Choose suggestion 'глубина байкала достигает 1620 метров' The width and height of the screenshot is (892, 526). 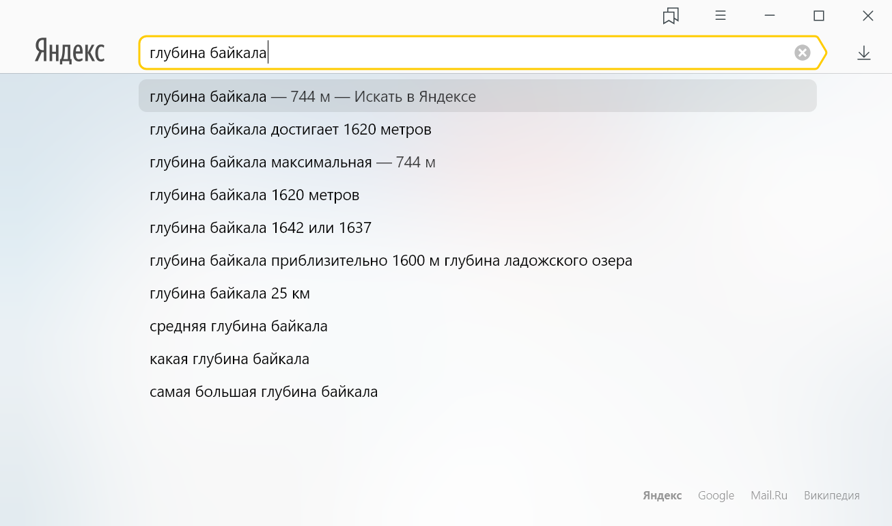click(477, 129)
